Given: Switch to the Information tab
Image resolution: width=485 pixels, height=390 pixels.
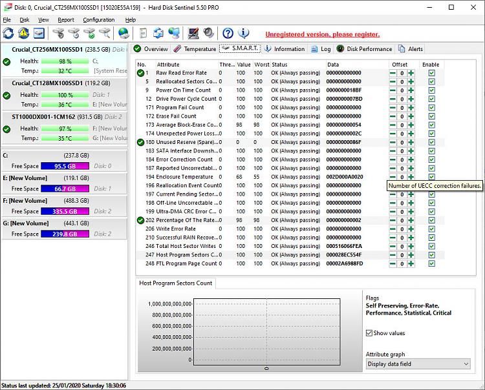Looking at the screenshot, I should tap(285, 49).
